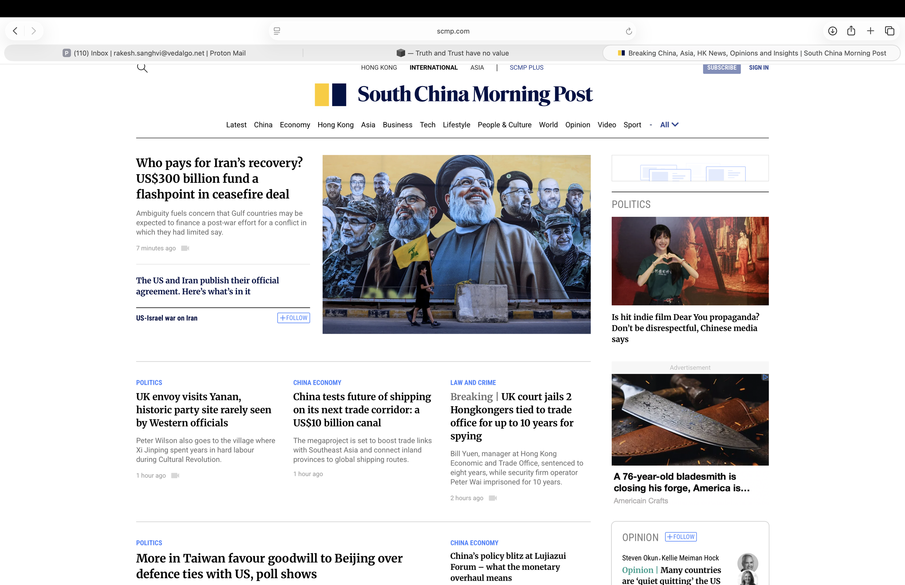The height and width of the screenshot is (585, 905).
Task: Switch to the Truth and Trust have no value tab
Action: click(453, 53)
